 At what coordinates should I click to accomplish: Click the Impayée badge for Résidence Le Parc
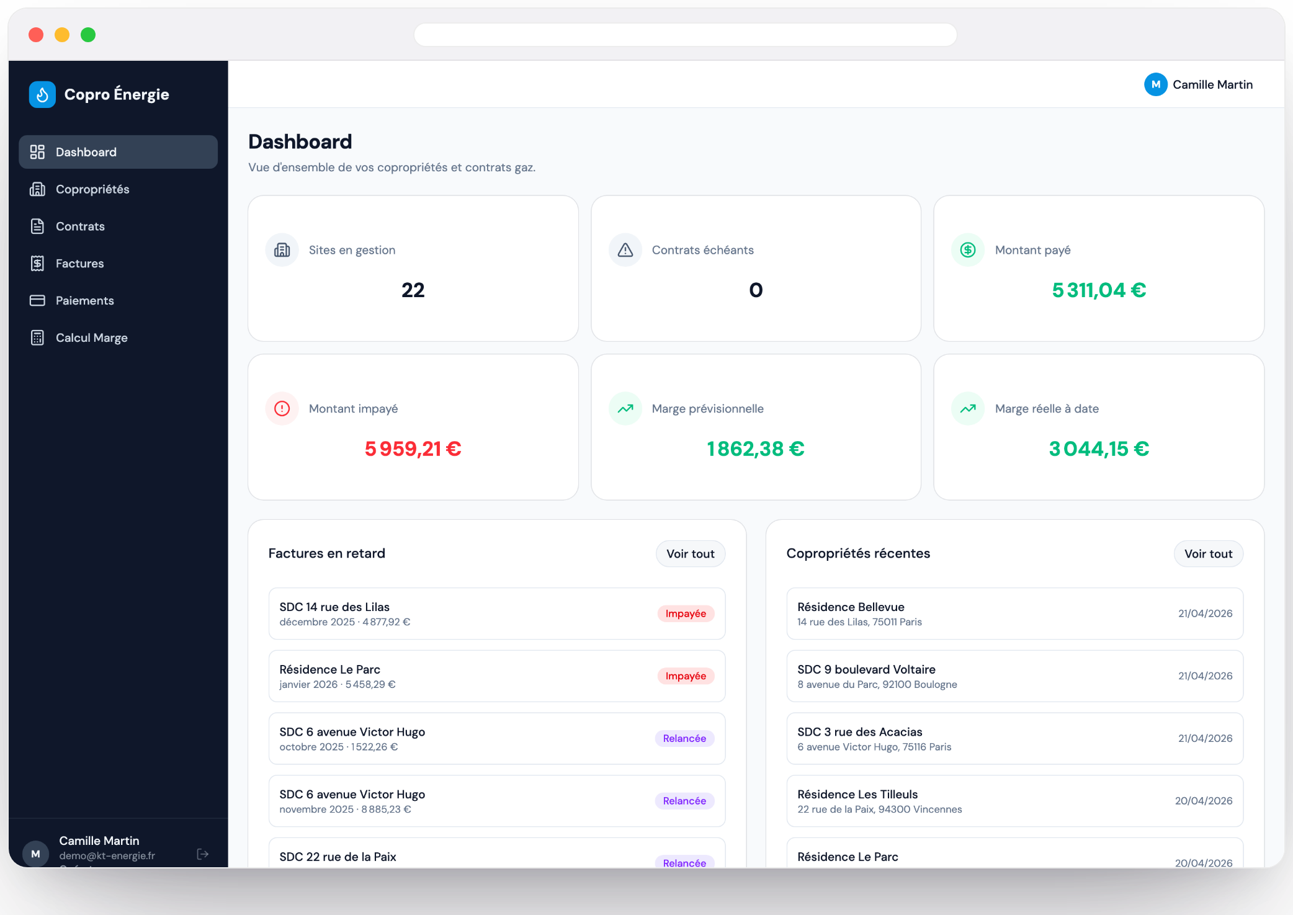click(x=686, y=676)
